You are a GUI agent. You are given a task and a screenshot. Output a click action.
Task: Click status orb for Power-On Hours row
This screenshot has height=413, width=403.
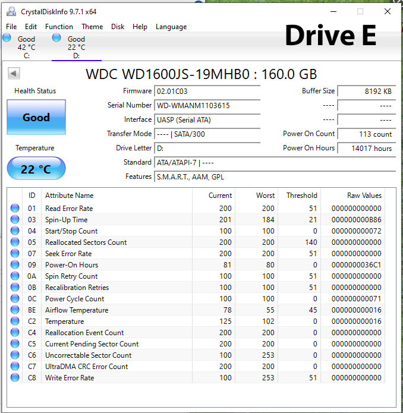pos(15,264)
